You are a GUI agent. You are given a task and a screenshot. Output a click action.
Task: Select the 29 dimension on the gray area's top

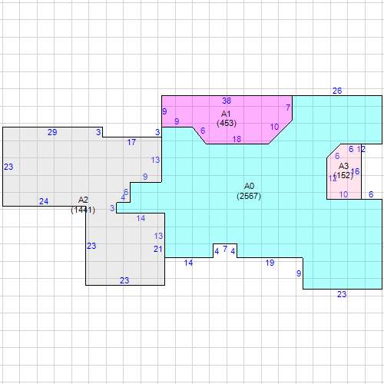[x=52, y=132]
